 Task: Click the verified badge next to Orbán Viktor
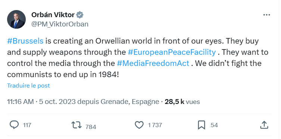80,15
